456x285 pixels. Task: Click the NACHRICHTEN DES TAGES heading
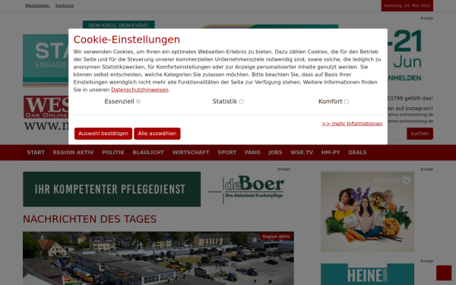(90, 219)
